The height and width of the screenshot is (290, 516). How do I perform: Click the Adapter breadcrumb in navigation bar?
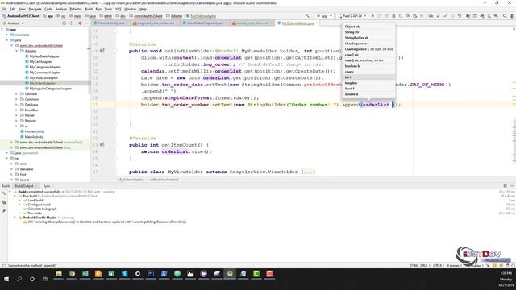(x=174, y=16)
